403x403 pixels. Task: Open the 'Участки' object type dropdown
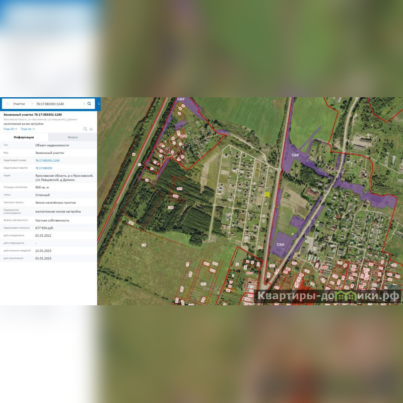(23, 104)
